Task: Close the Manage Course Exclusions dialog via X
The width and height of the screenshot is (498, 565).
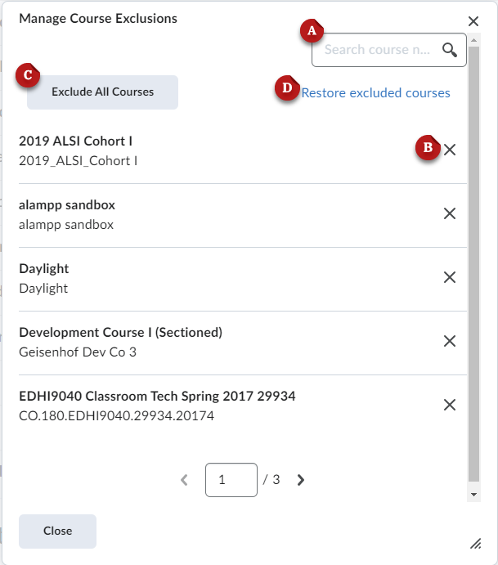Action: point(473,21)
